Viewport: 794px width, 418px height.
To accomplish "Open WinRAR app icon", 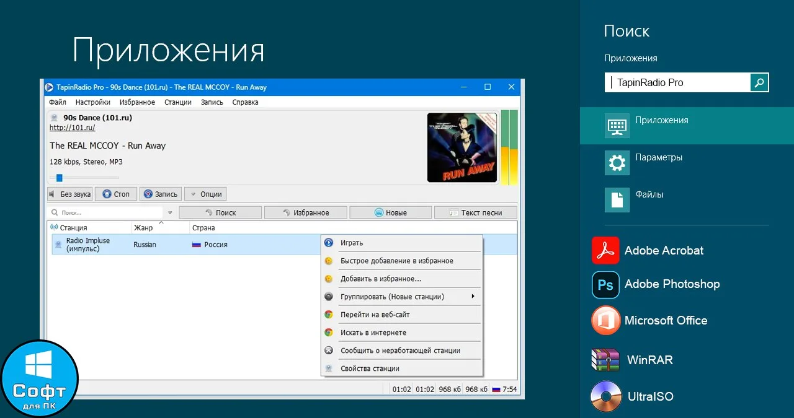I will pos(605,360).
